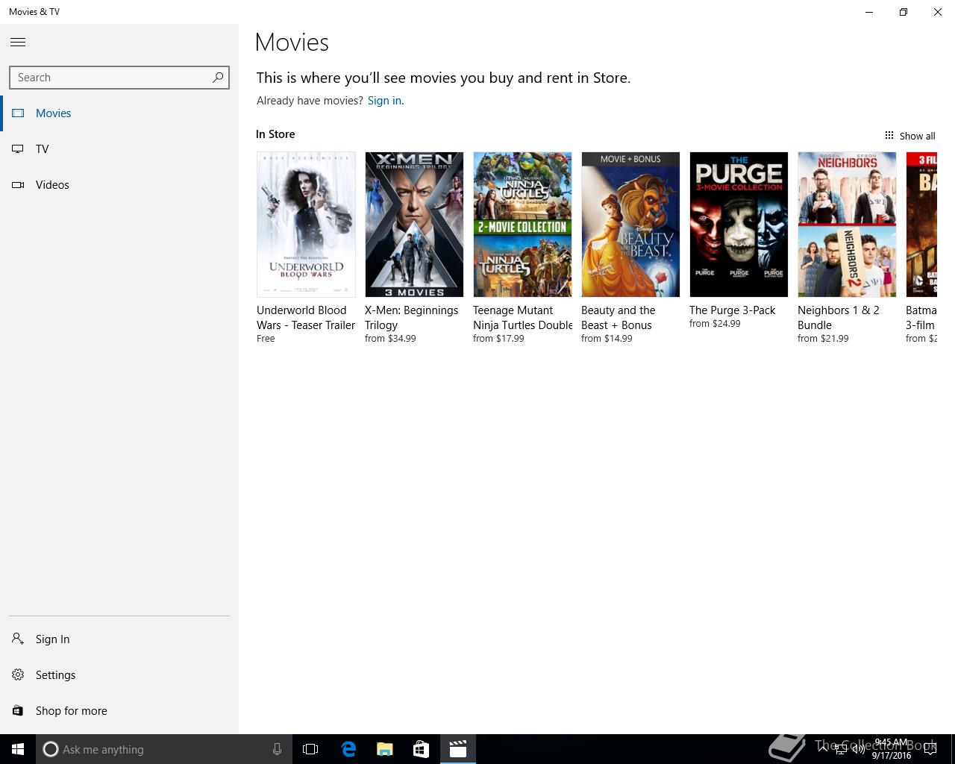Select Movies section label in sidebar

point(54,113)
